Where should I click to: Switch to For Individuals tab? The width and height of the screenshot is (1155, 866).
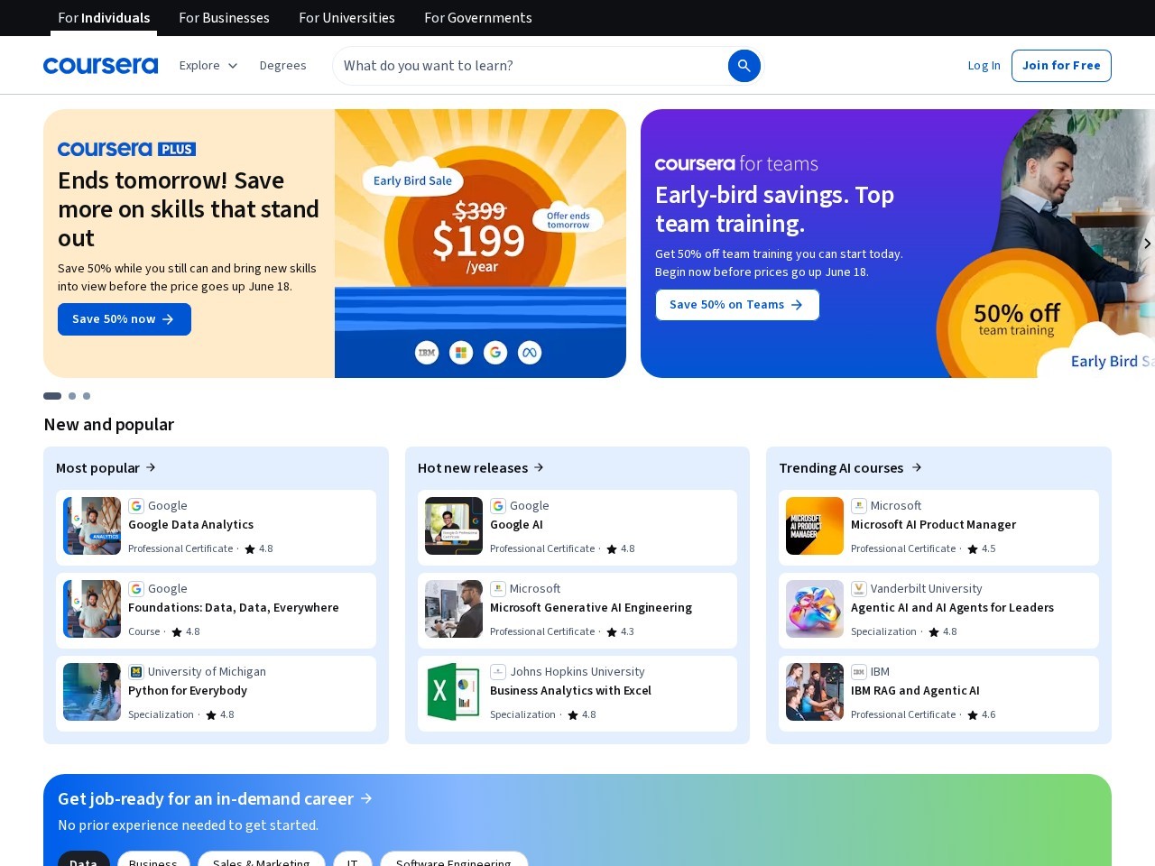point(104,18)
